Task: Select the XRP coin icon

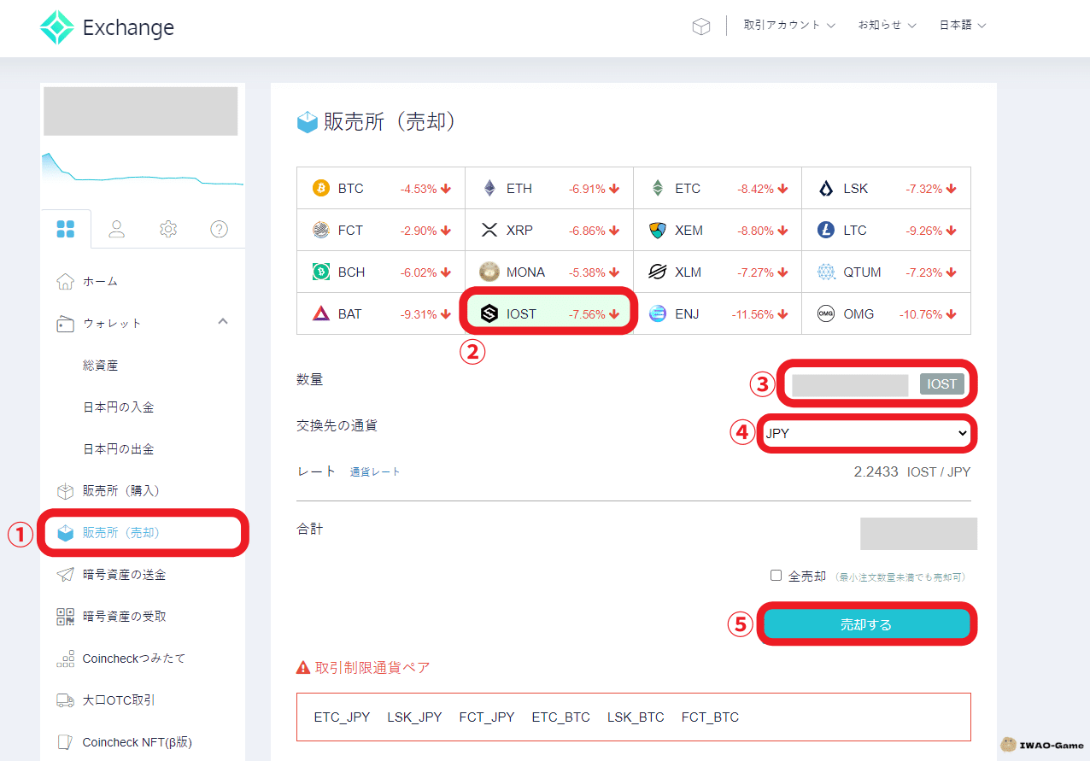Action: [489, 230]
